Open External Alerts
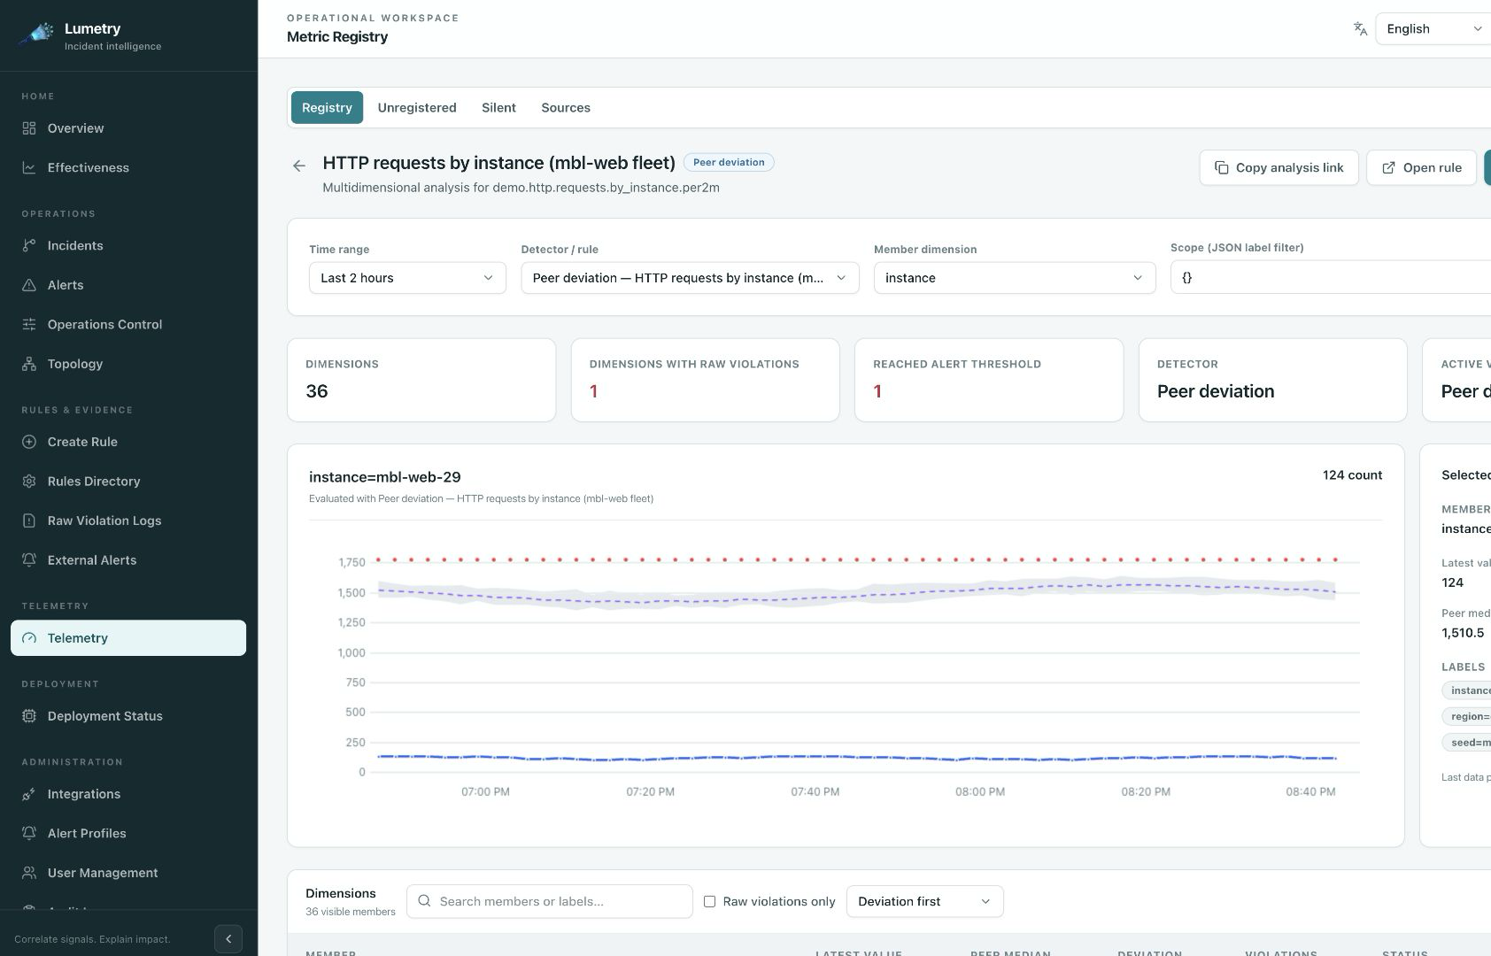Screen dimensions: 1491x956 (128, 560)
